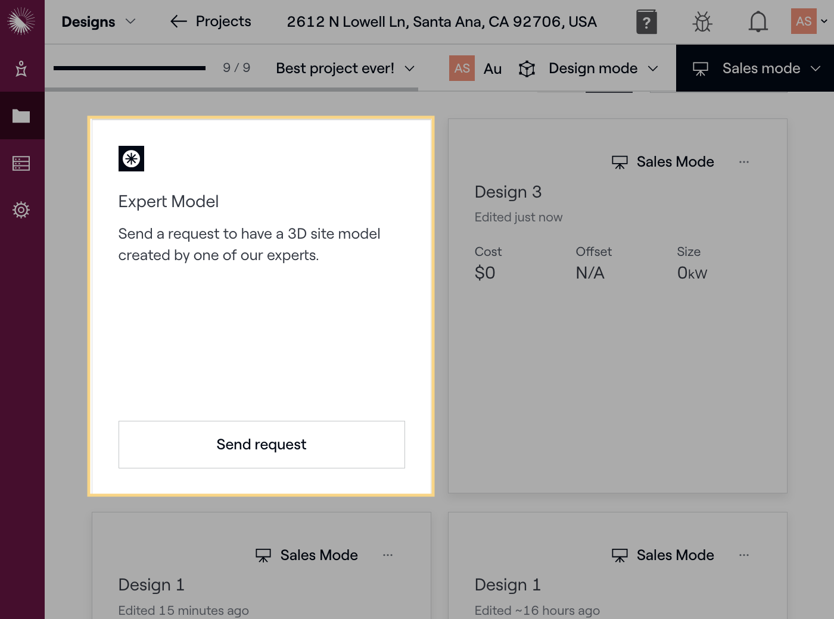The image size is (834, 619).
Task: Click the Send request button
Action: point(262,444)
